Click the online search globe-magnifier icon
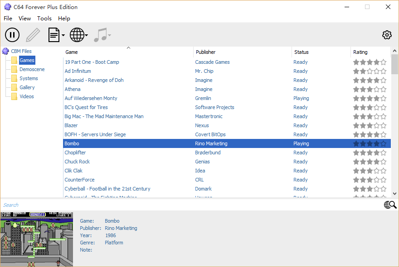The width and height of the screenshot is (399, 267). (390, 205)
